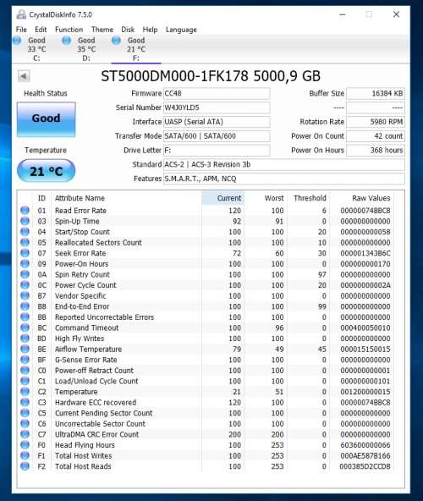Click status orb for Power-off Retract Count
Screen dimensions: 423x501
tap(25, 370)
